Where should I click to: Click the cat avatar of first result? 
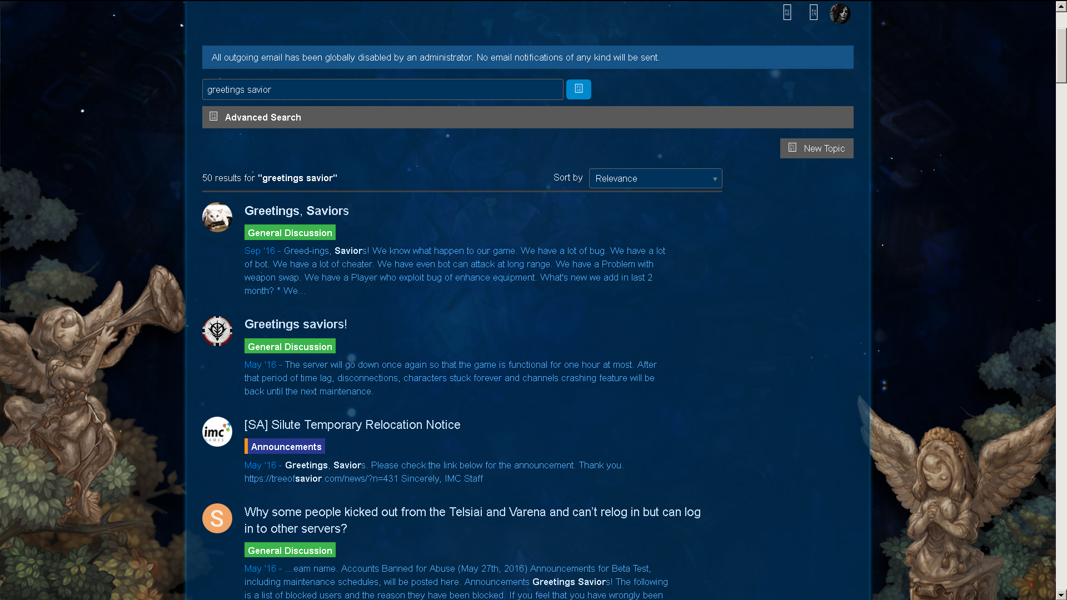point(217,217)
